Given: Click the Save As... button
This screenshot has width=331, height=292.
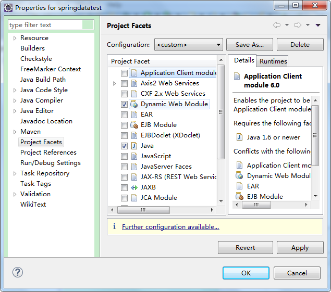Looking at the screenshot, I should tap(250, 45).
